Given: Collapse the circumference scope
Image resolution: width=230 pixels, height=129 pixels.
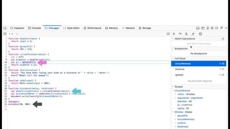Looking at the screenshot, I should click(173, 91).
